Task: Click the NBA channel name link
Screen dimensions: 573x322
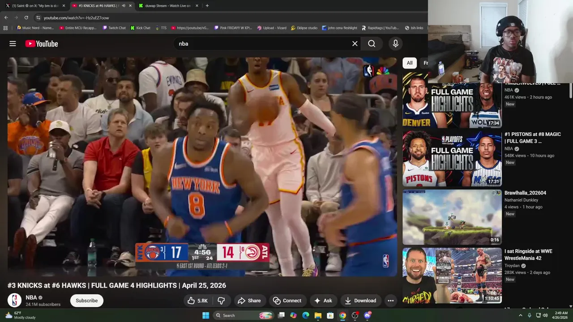Action: click(x=31, y=297)
